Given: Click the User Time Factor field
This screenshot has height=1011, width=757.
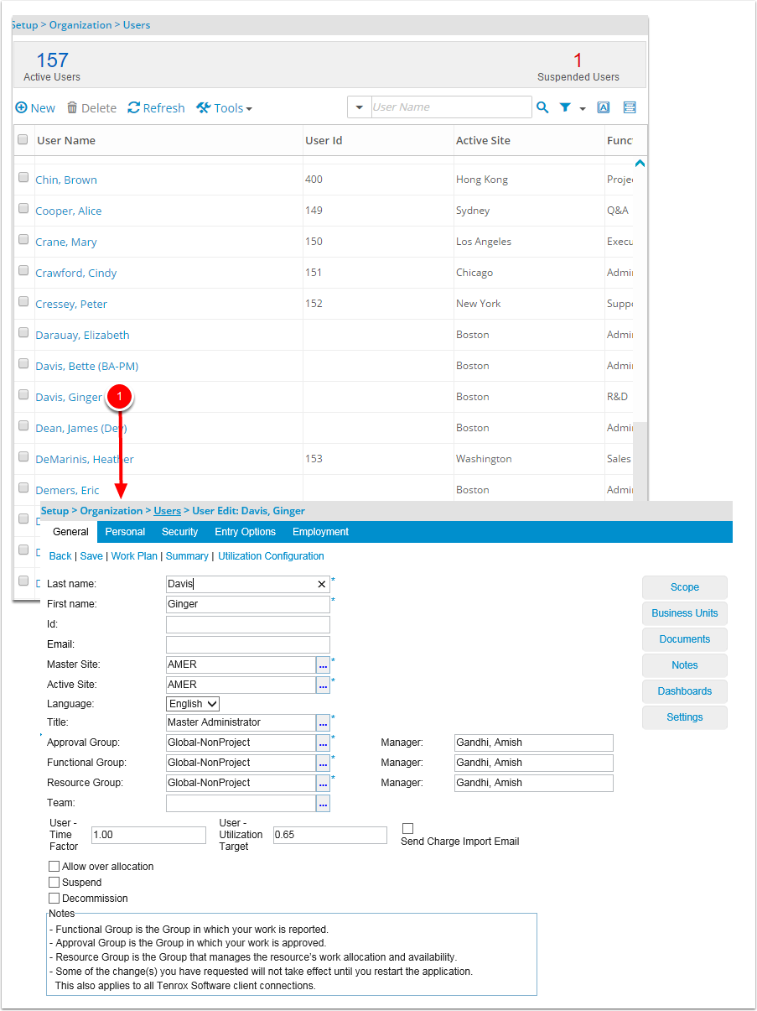Looking at the screenshot, I should 148,835.
